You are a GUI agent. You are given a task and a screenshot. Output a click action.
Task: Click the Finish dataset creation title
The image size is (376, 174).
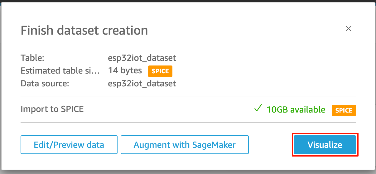84,31
